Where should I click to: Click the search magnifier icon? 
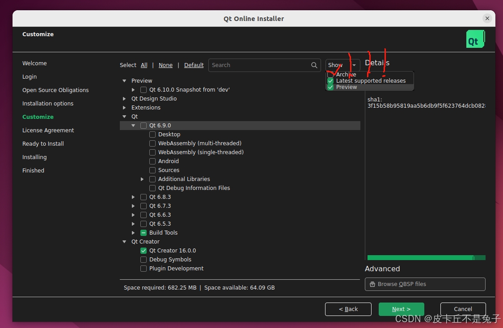pos(314,65)
